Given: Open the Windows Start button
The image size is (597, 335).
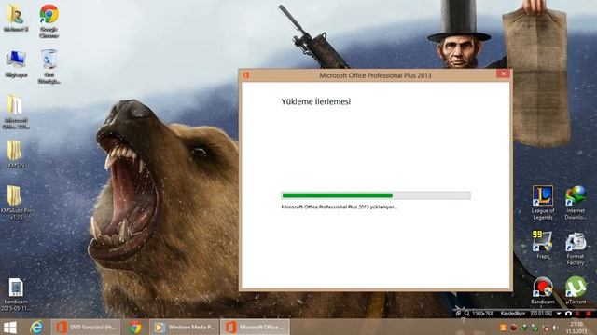Looking at the screenshot, I should pos(10,327).
